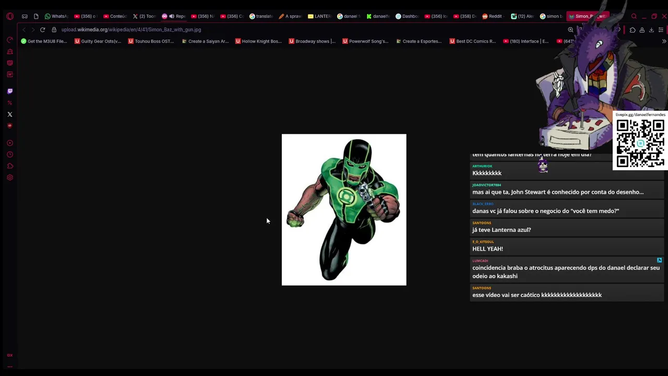The image size is (668, 376).
Task: Open 'Get the M3U8 File...' bookmark
Action: pos(44,41)
